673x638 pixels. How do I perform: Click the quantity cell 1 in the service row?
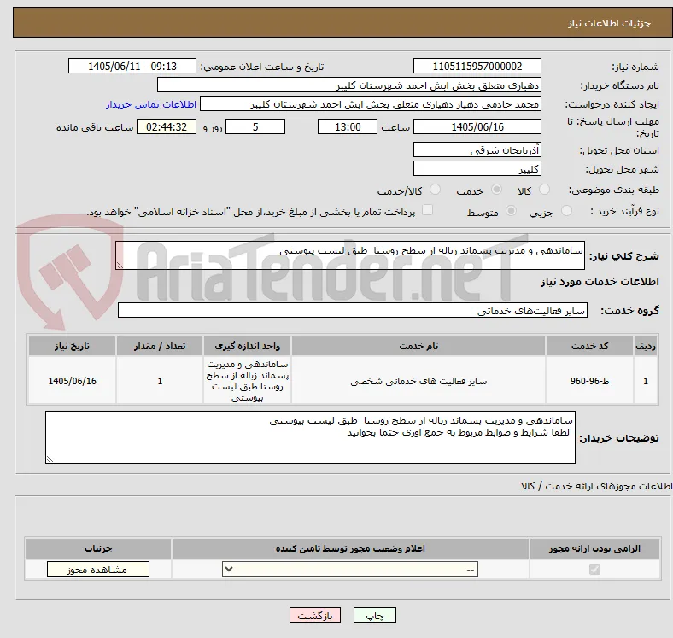click(160, 381)
